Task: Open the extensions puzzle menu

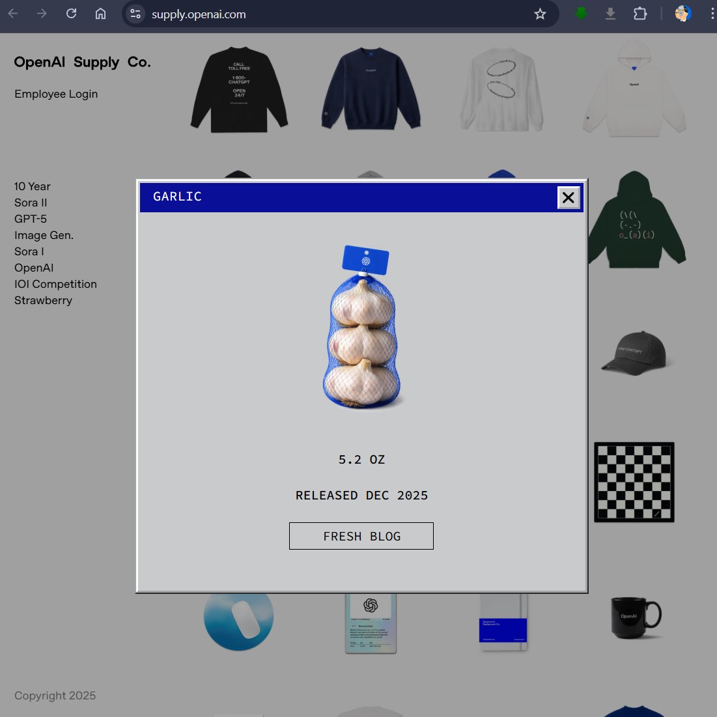Action: click(x=640, y=14)
